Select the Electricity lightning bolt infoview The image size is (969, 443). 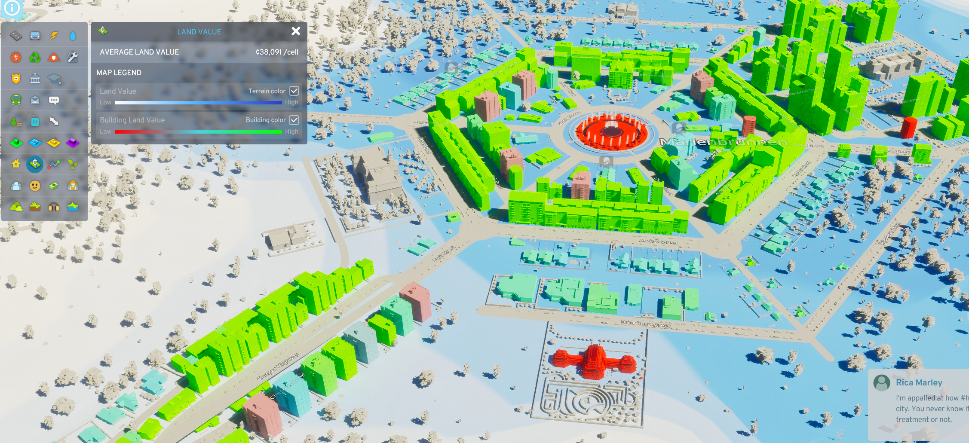(54, 36)
